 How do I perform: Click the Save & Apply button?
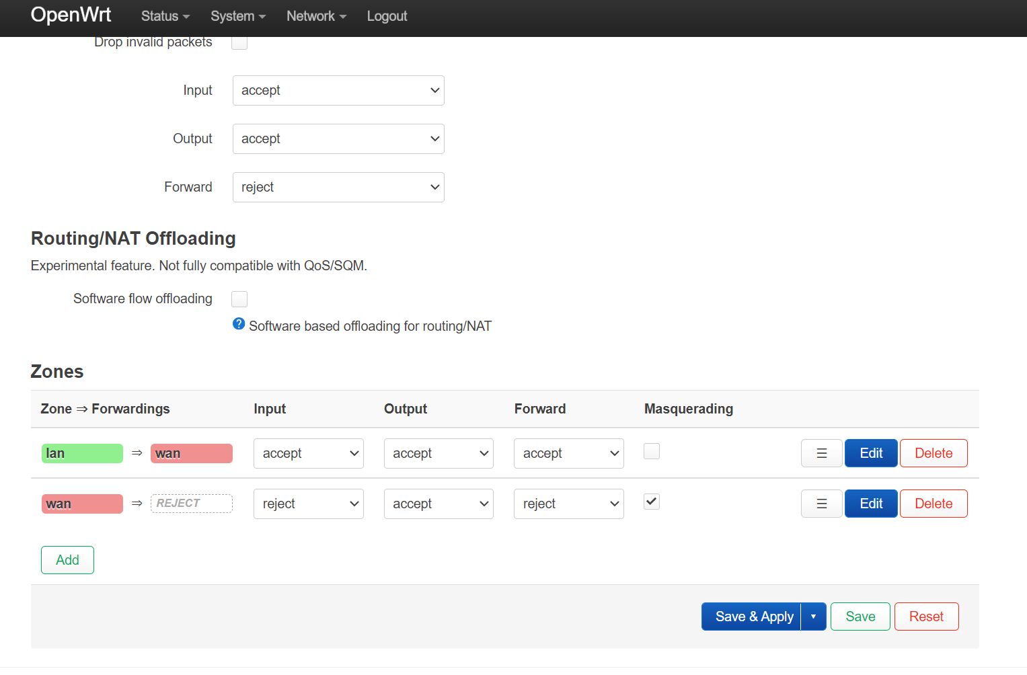tap(751, 617)
